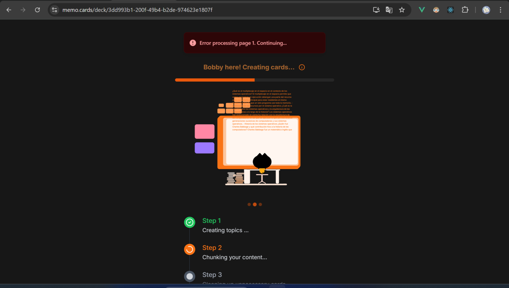
Task: Click the Error processing page 1 alert
Action: coord(254,43)
